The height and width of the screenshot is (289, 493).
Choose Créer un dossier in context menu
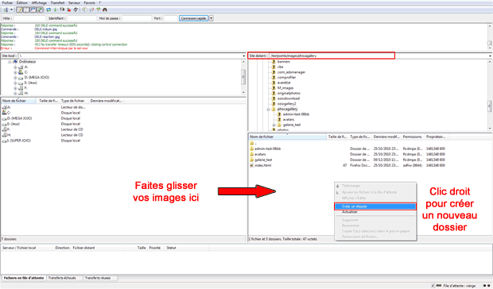375,206
